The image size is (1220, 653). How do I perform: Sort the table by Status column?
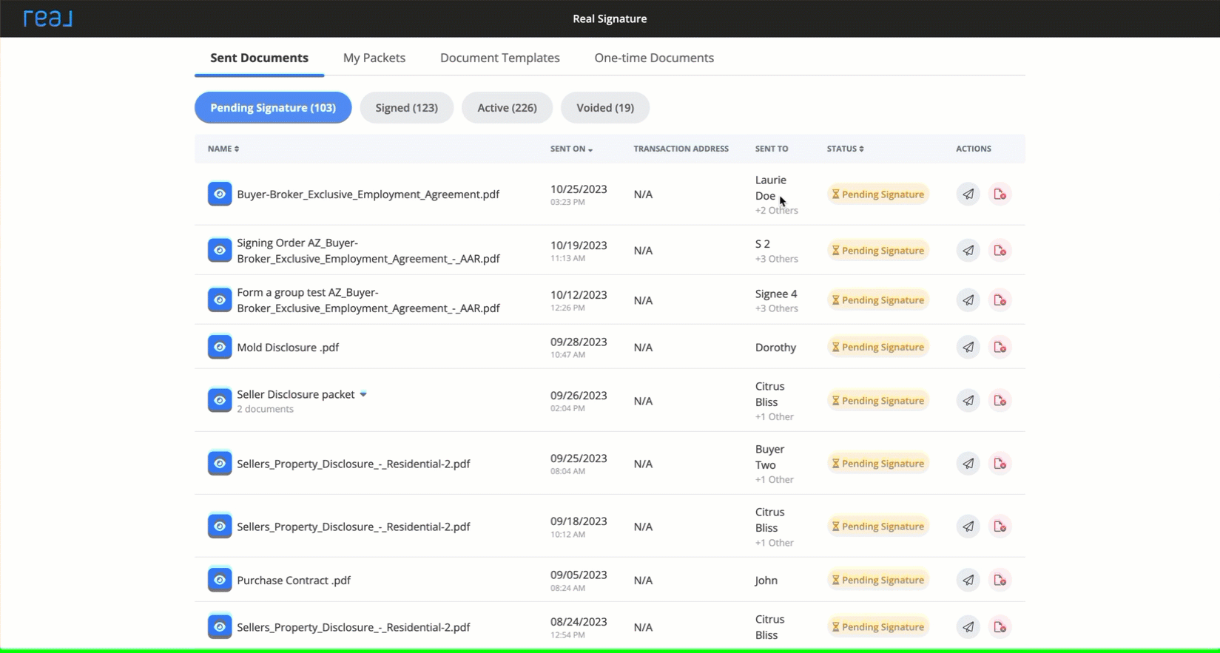[x=845, y=149]
